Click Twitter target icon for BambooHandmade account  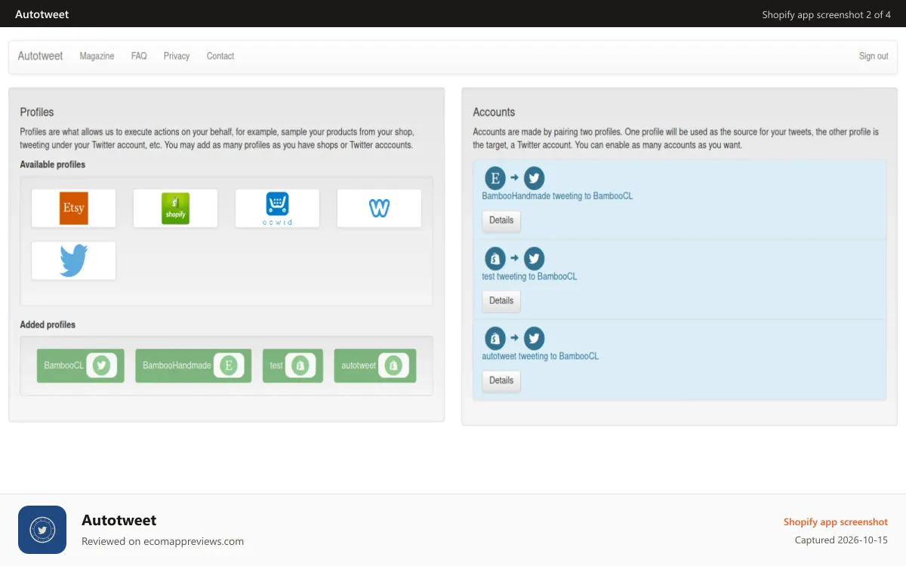(534, 178)
